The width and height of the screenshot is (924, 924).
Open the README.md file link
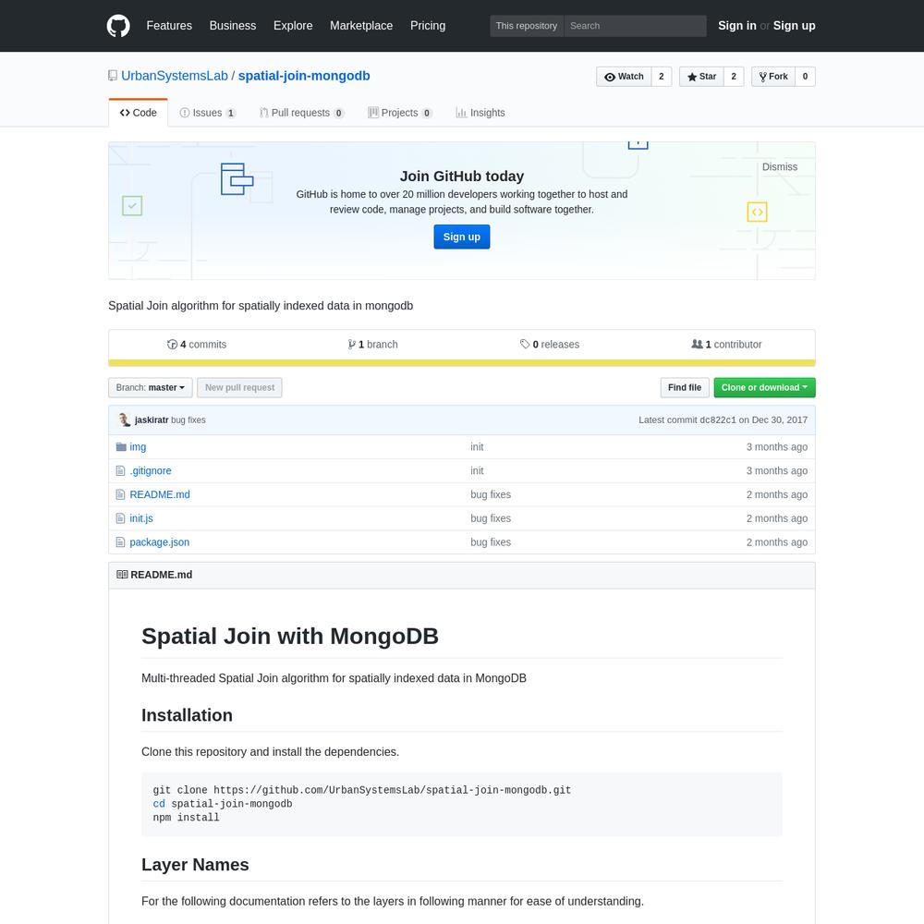point(160,494)
